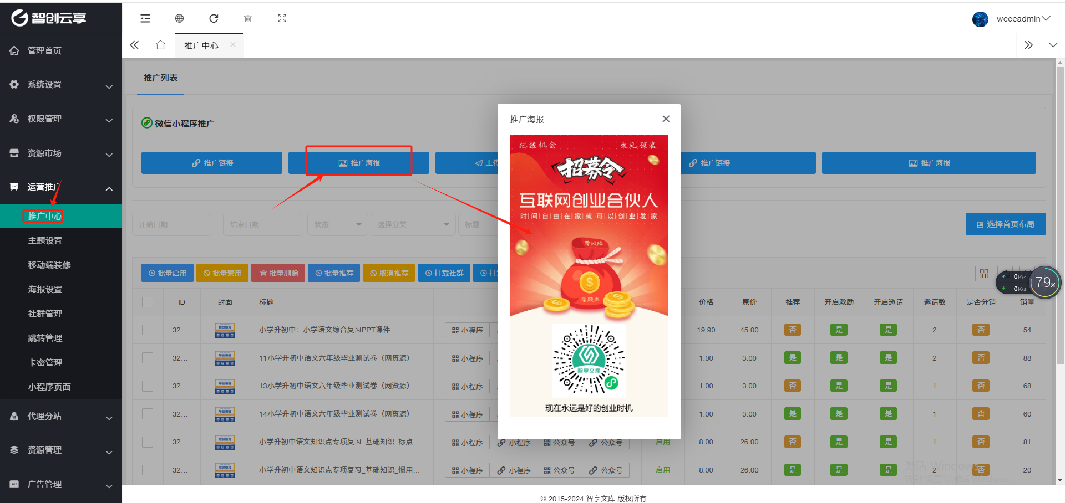Check row 基础知识_标点 checkbox
This screenshot has width=1065, height=503.
(x=148, y=442)
